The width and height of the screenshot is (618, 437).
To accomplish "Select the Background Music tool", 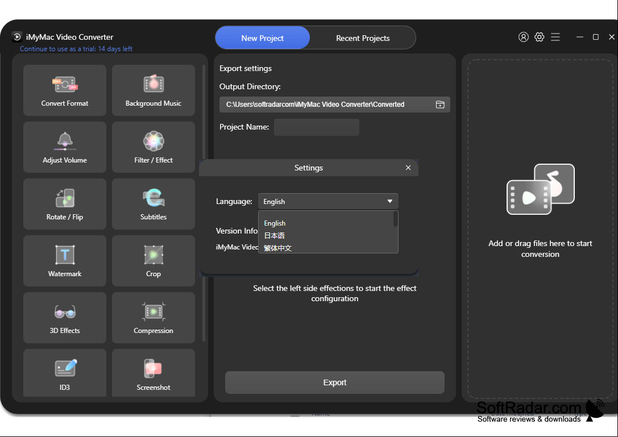I will point(154,90).
